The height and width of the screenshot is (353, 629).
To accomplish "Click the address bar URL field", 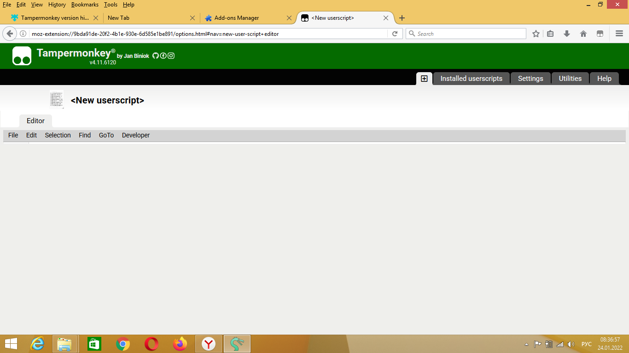I will tap(209, 34).
